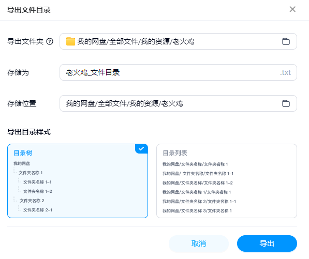Click list row ending 文件夹名称/文件夹名称 1-1
The image size is (309, 259).
(198, 173)
